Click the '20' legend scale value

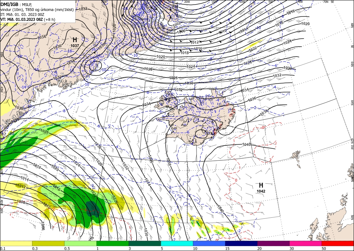259,249
